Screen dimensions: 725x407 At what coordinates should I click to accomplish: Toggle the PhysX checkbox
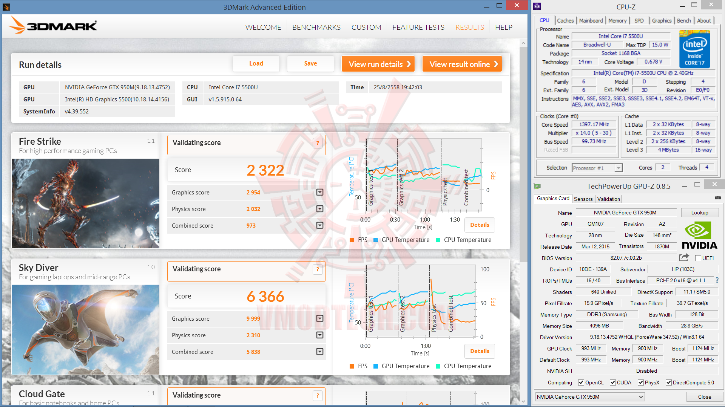point(641,383)
